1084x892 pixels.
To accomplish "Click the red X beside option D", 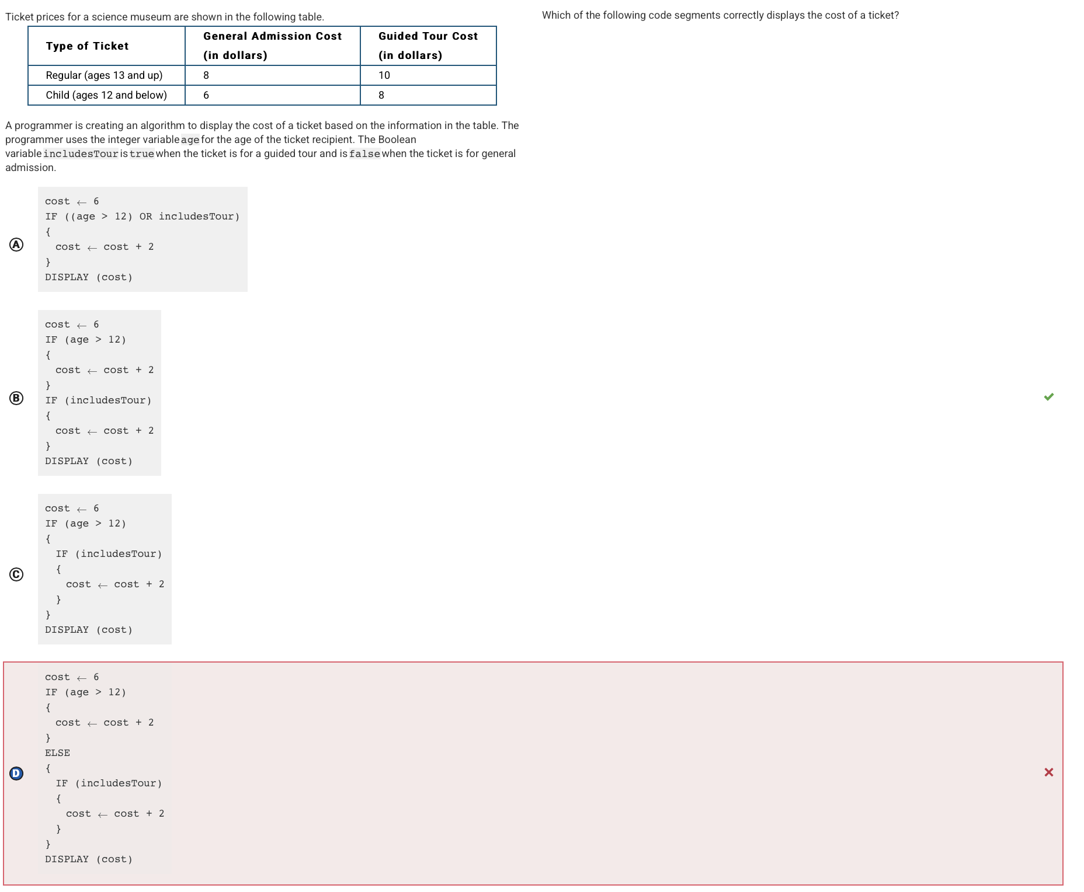I will (x=1049, y=772).
